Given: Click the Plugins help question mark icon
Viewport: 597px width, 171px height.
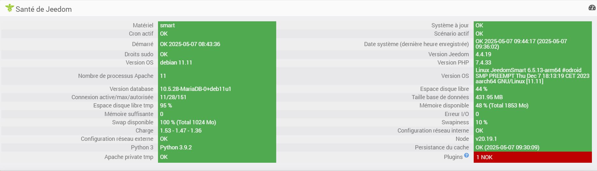Looking at the screenshot, I should [x=466, y=155].
